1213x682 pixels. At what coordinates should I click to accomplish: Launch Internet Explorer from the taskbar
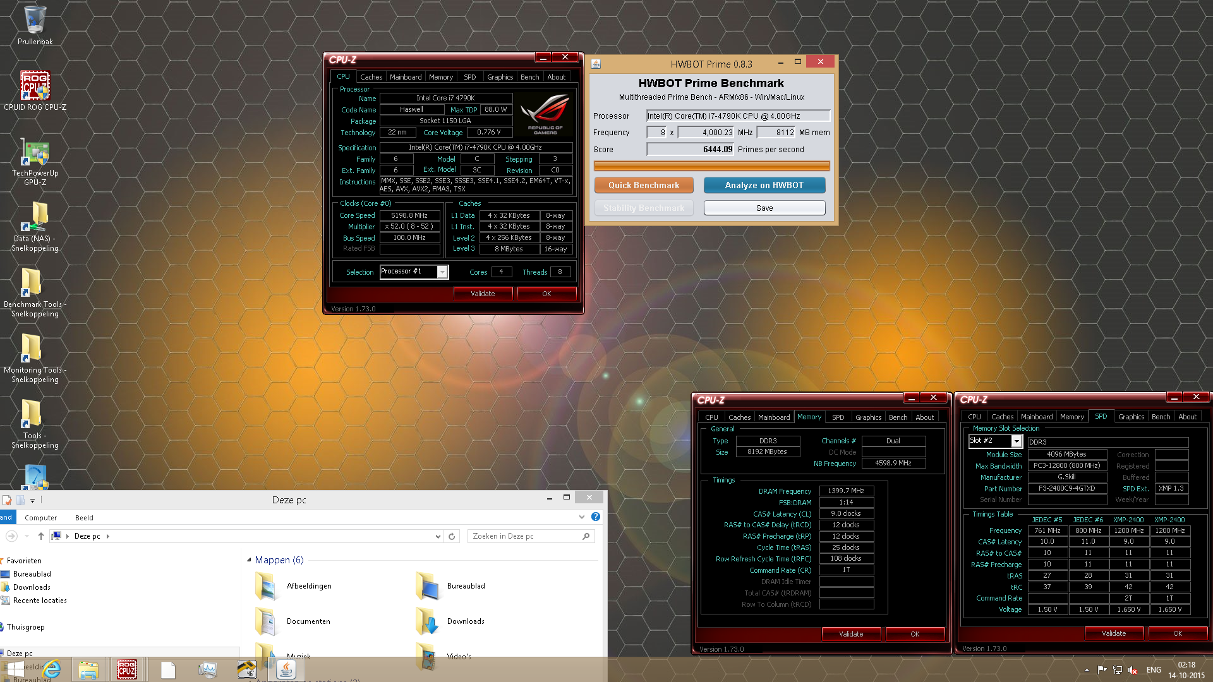coord(51,669)
